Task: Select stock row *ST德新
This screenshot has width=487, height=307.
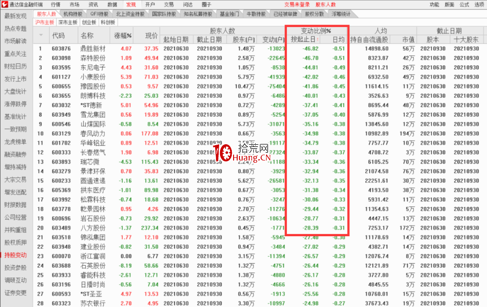Action: [x=259, y=105]
